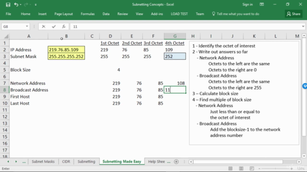Image resolution: width=307 pixels, height=172 pixels.
Task: Switch to Subnetting sheet tab
Action: [x=86, y=161]
